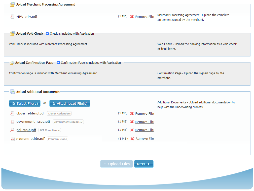The image size is (254, 191).
Task: Click red X icon for MPA_only.pdf
Action: pyautogui.click(x=132, y=17)
